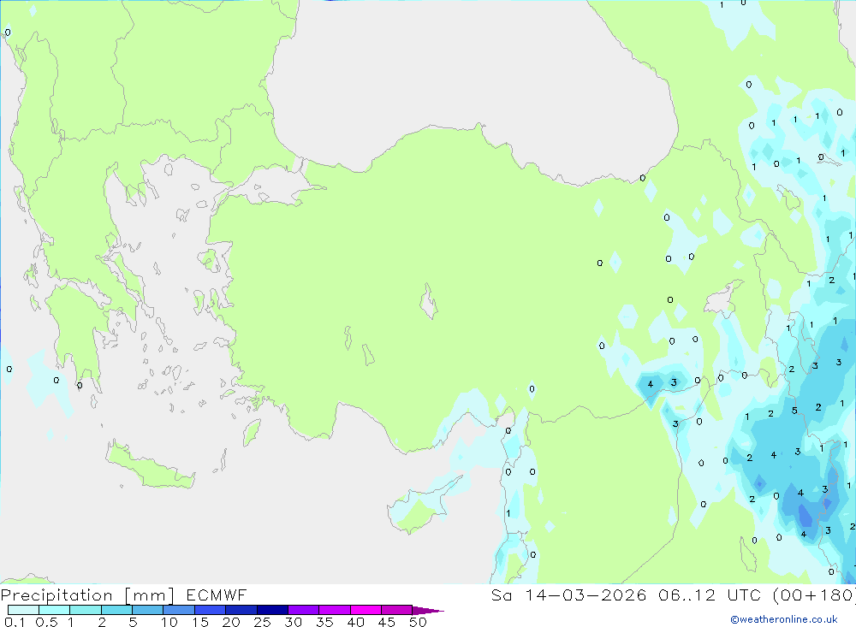Select the 5 to 10 mm legend swatch
856x627 pixels.
148,610
